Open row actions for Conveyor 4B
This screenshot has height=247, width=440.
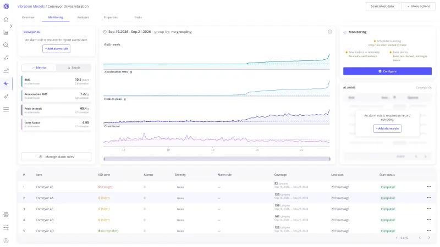click(428, 220)
